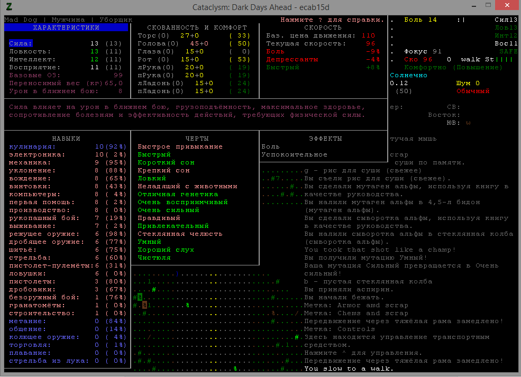The width and height of the screenshot is (521, 377).
Task: Click the лЛадонь encumbrance row
Action: click(194, 84)
